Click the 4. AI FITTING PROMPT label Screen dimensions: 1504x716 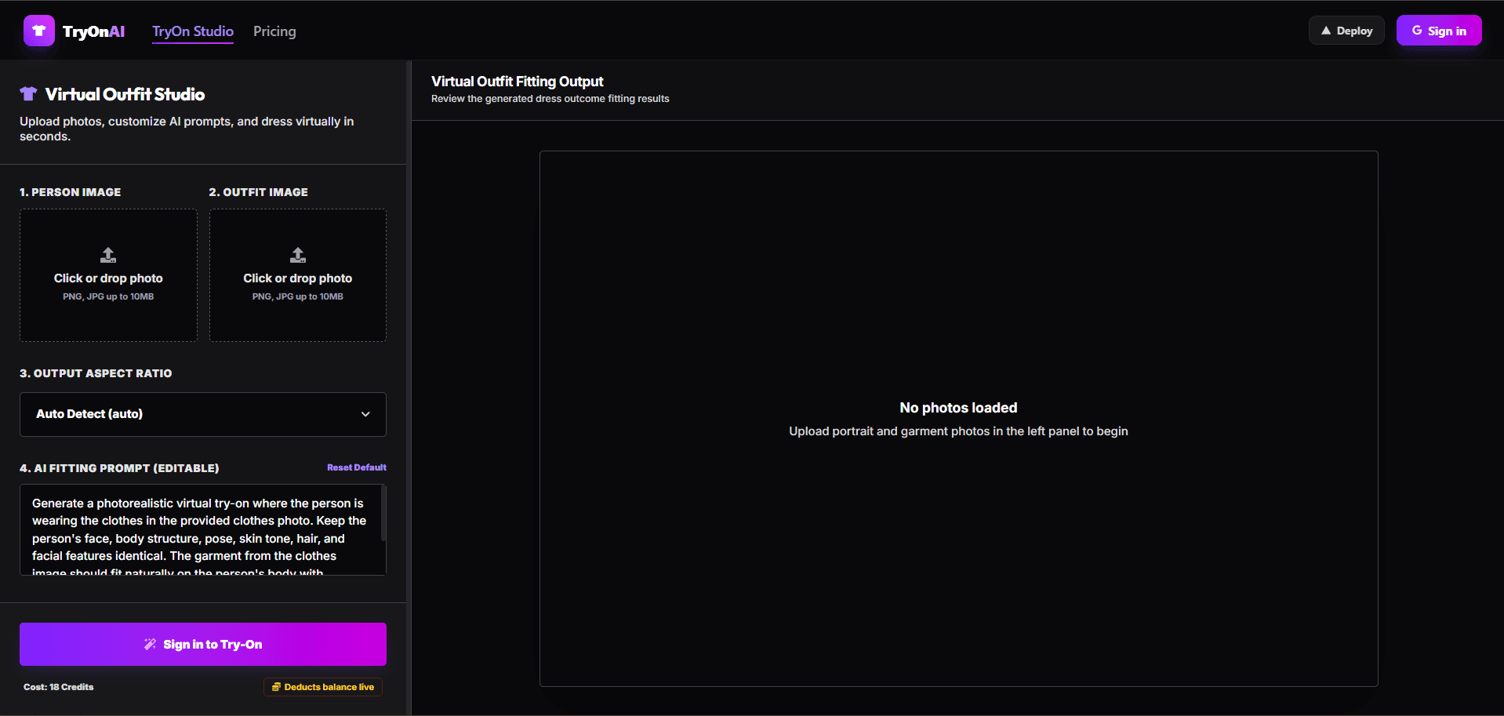119,468
